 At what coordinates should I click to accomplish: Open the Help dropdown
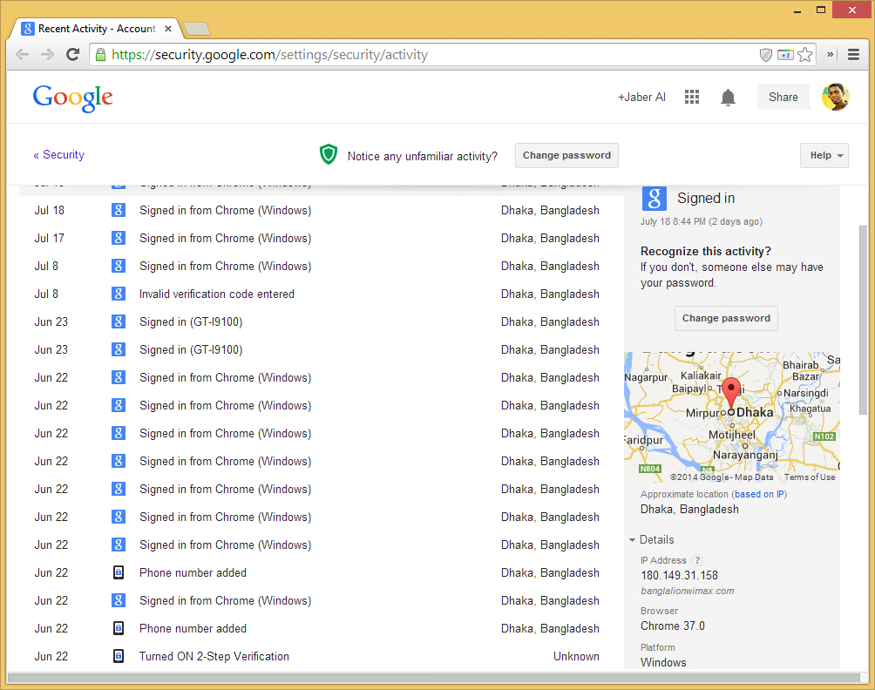[x=824, y=155]
